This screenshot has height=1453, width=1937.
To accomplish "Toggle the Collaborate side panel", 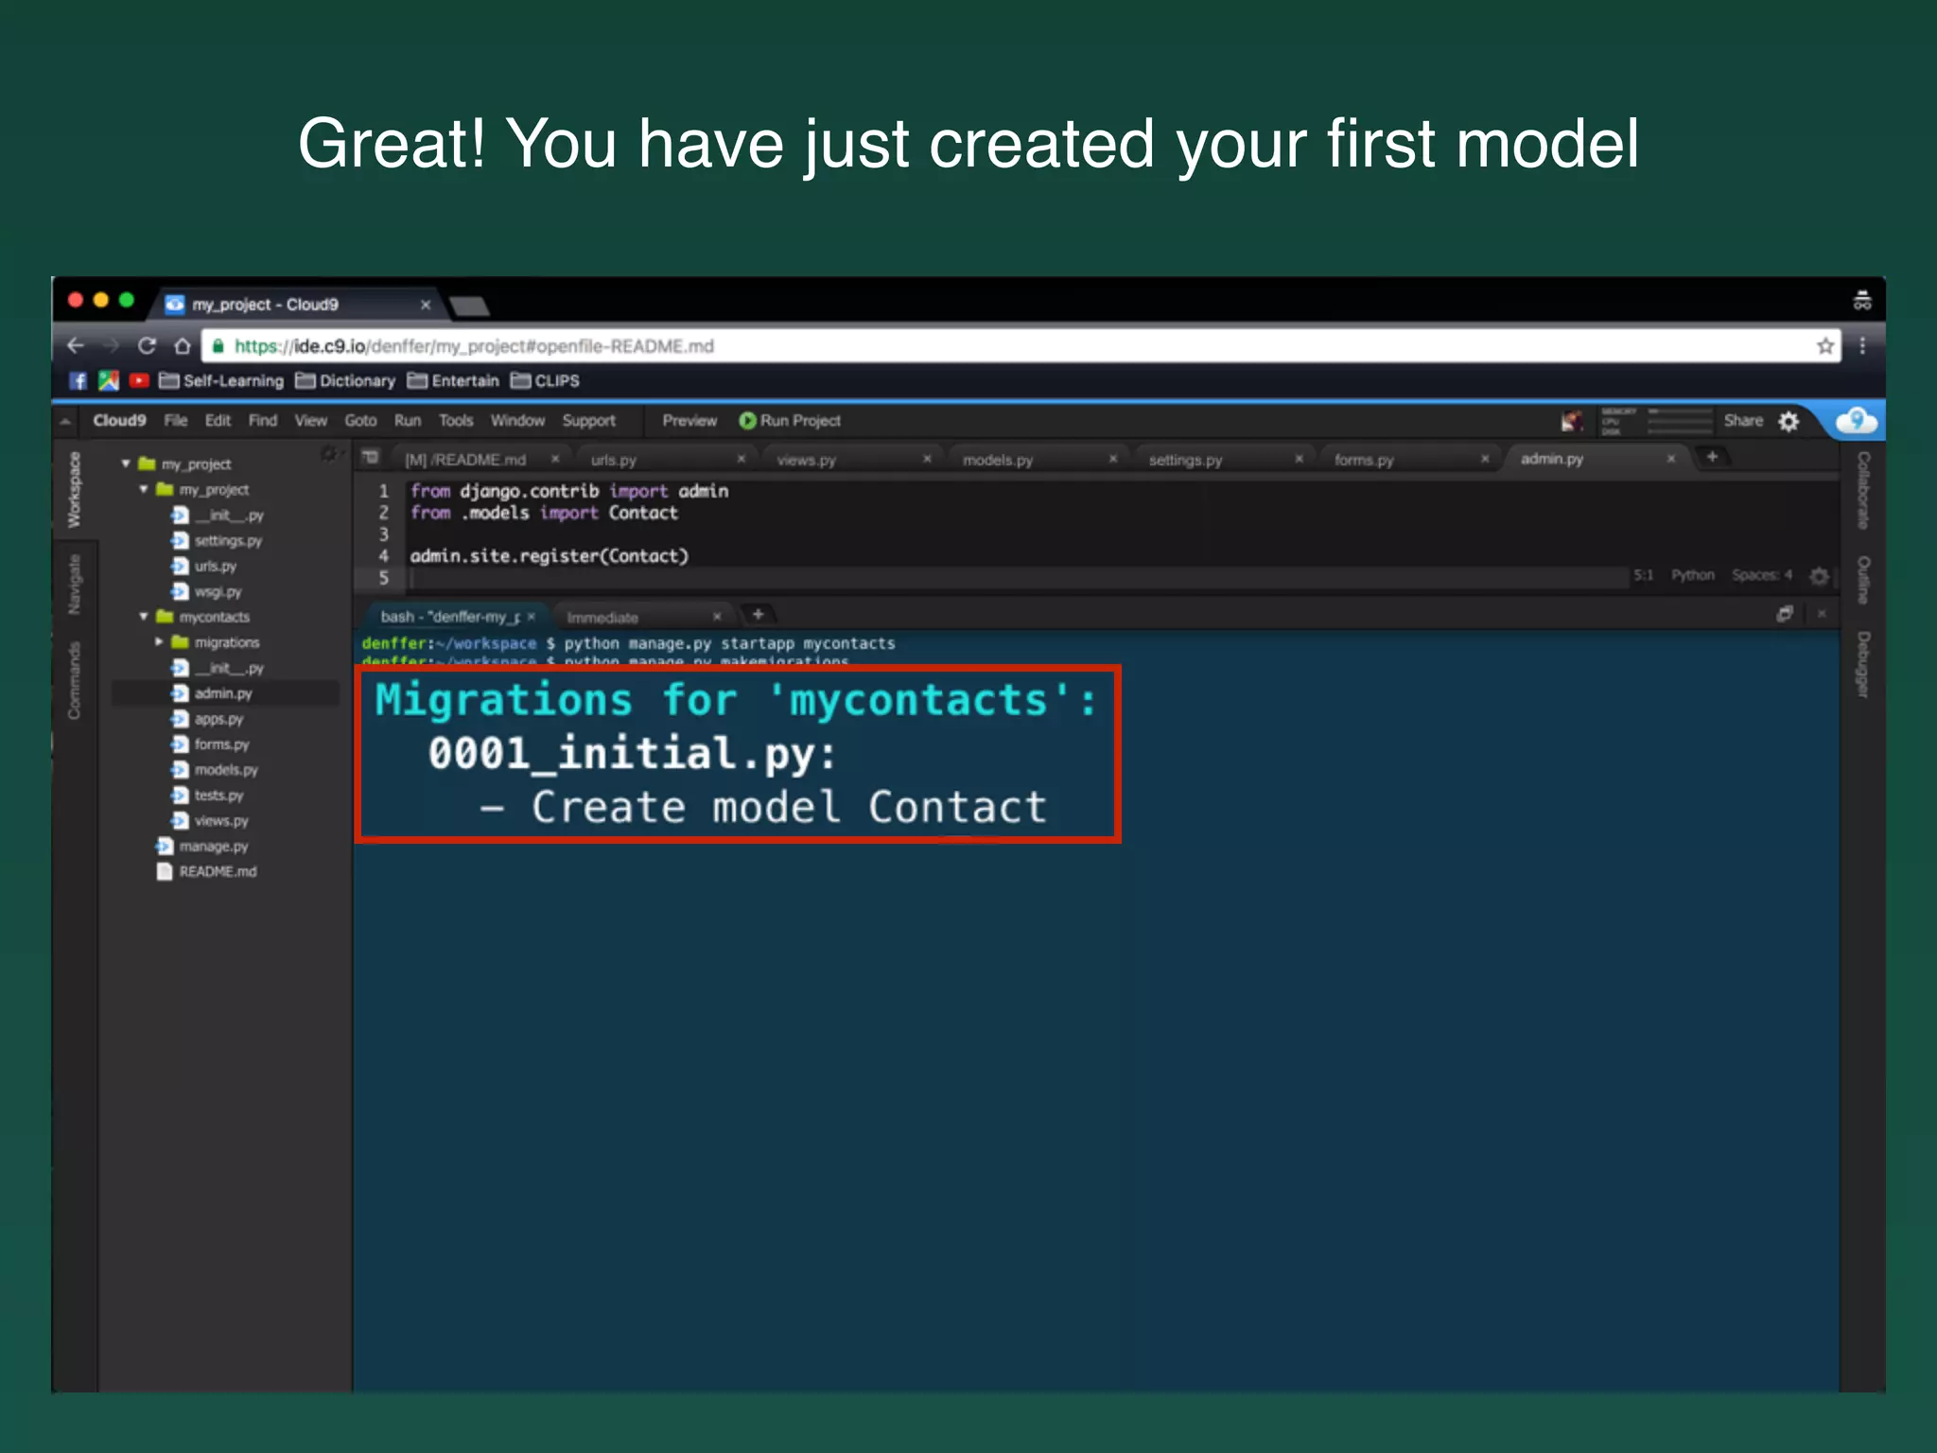I will click(x=1862, y=489).
